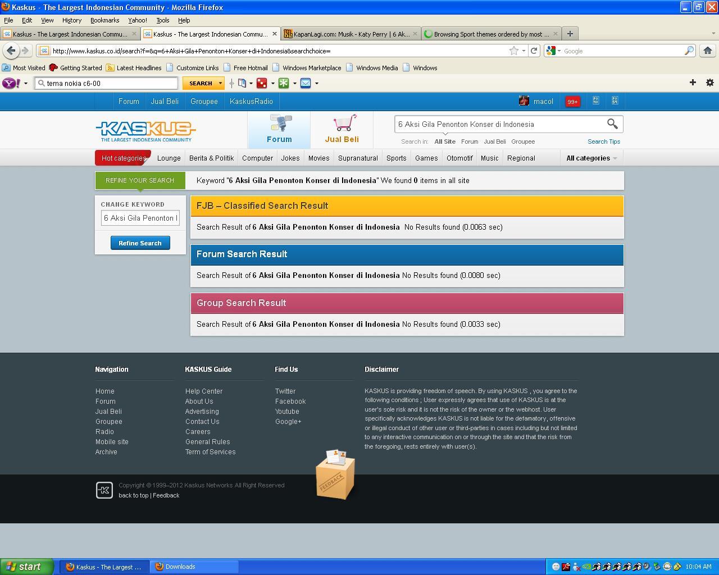The image size is (719, 575).
Task: Open Downloads window from the taskbar
Action: click(x=194, y=567)
